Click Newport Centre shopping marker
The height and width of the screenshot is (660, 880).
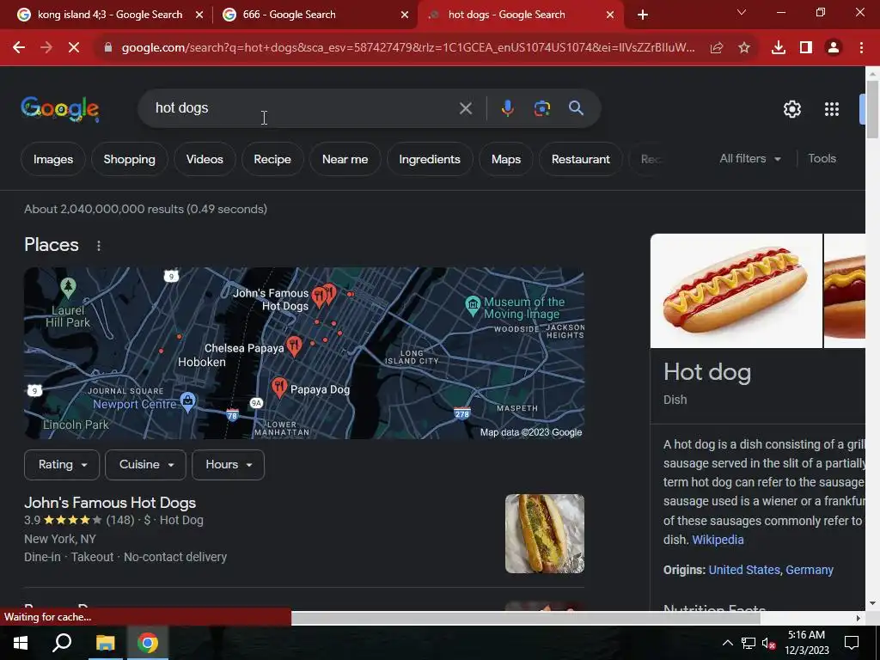coord(187,402)
